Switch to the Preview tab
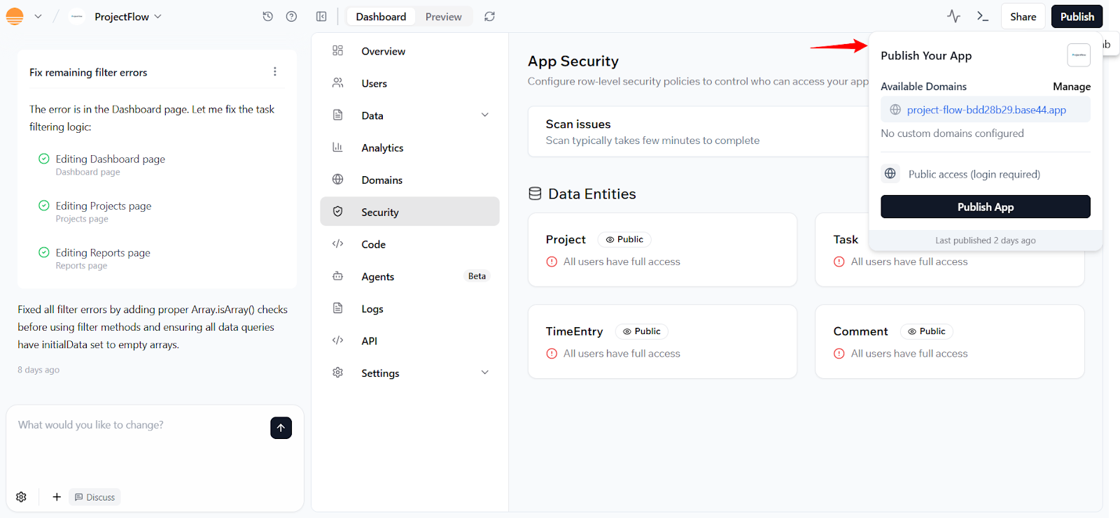 [444, 17]
